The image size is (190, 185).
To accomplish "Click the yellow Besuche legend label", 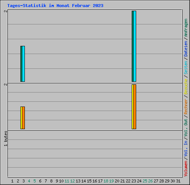I will coord(186,87).
